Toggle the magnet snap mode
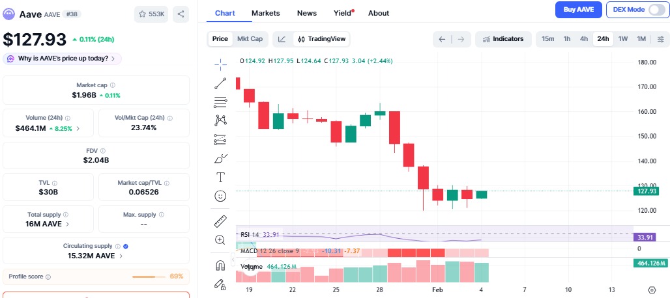The height and width of the screenshot is (298, 670). coord(220,265)
